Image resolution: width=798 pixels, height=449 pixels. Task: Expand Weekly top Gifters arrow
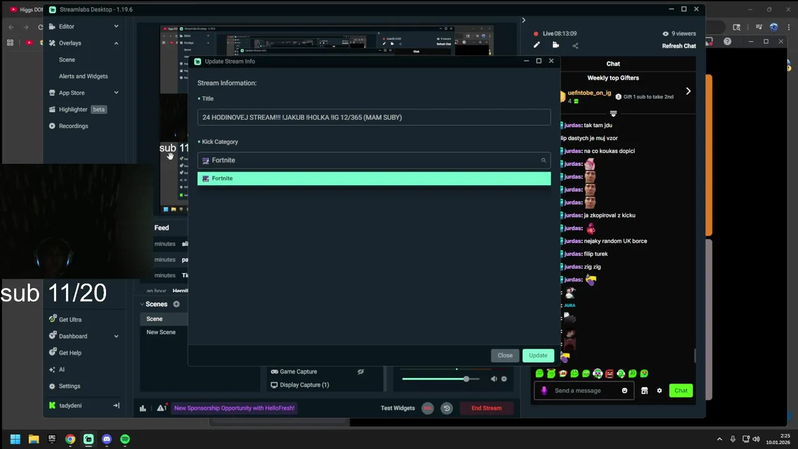coord(688,91)
